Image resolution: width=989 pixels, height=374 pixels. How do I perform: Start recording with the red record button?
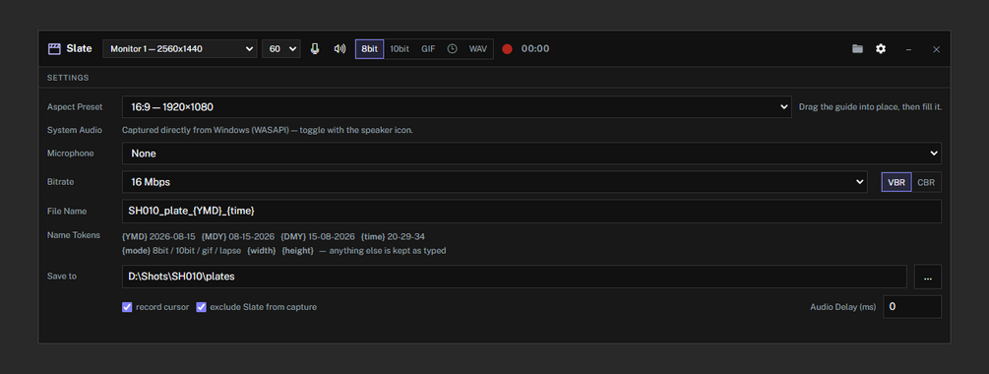click(x=507, y=48)
